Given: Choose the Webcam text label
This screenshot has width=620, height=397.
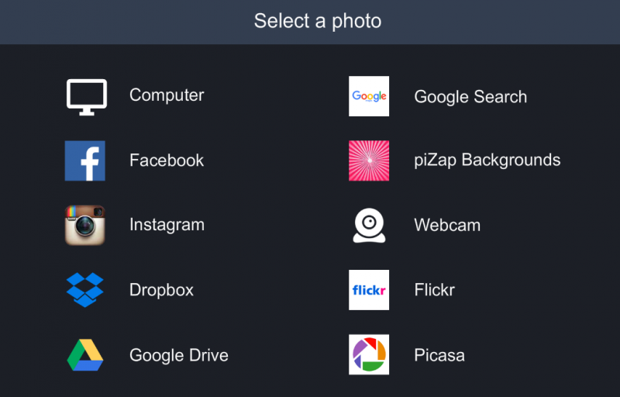Looking at the screenshot, I should (x=447, y=226).
